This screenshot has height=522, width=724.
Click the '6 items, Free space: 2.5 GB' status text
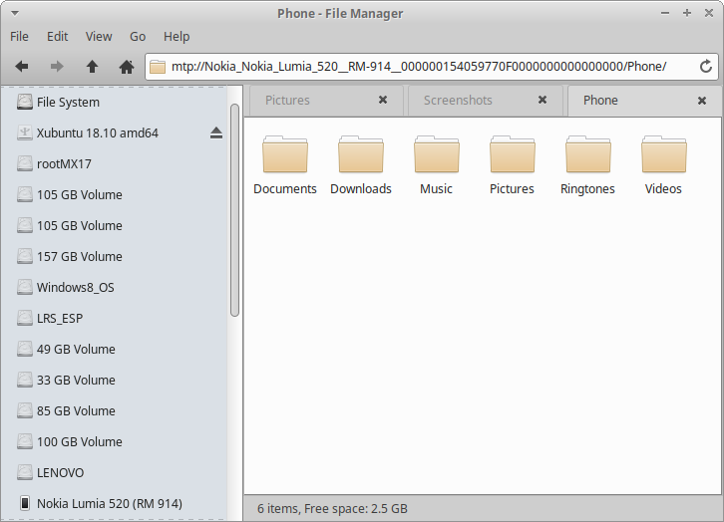(332, 509)
